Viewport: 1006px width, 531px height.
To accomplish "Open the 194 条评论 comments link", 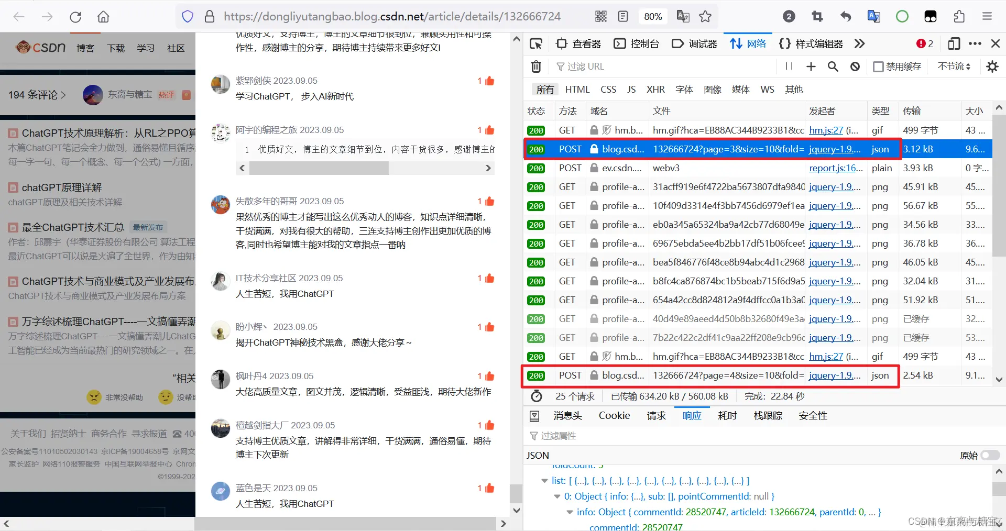I will (35, 95).
